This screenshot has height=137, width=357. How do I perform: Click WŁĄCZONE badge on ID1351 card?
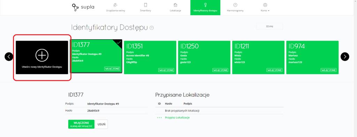pos(166,70)
